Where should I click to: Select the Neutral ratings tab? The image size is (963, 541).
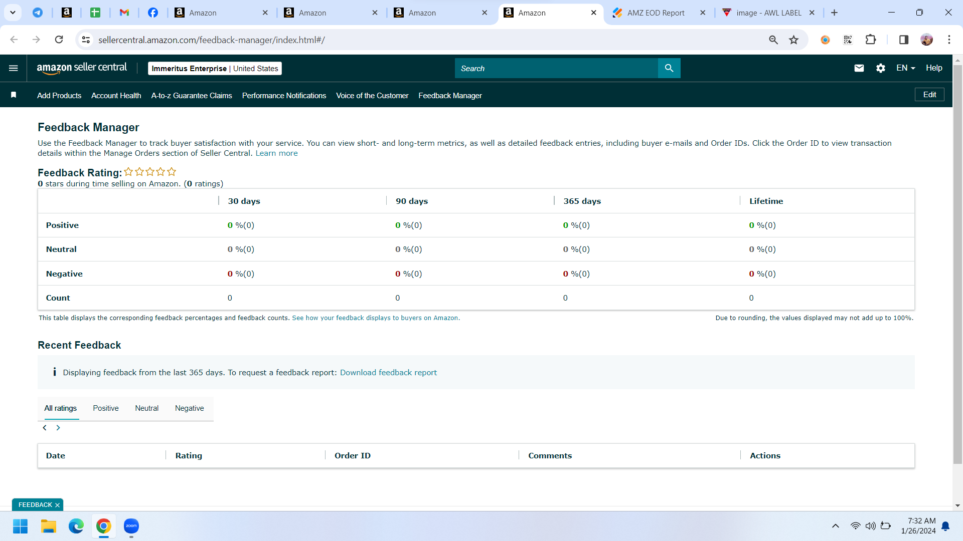point(146,408)
